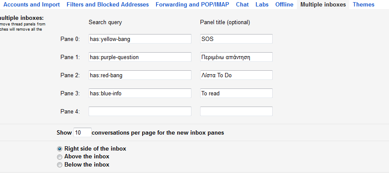Open the Offline settings tab
Image resolution: width=389 pixels, height=173 pixels.
284,5
